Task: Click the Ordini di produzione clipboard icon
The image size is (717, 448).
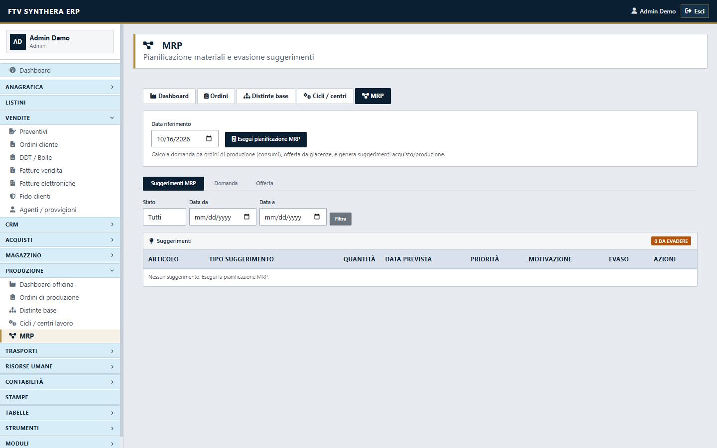Action: pos(12,297)
